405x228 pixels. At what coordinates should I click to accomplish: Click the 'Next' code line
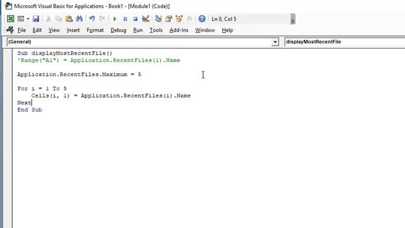coord(24,103)
